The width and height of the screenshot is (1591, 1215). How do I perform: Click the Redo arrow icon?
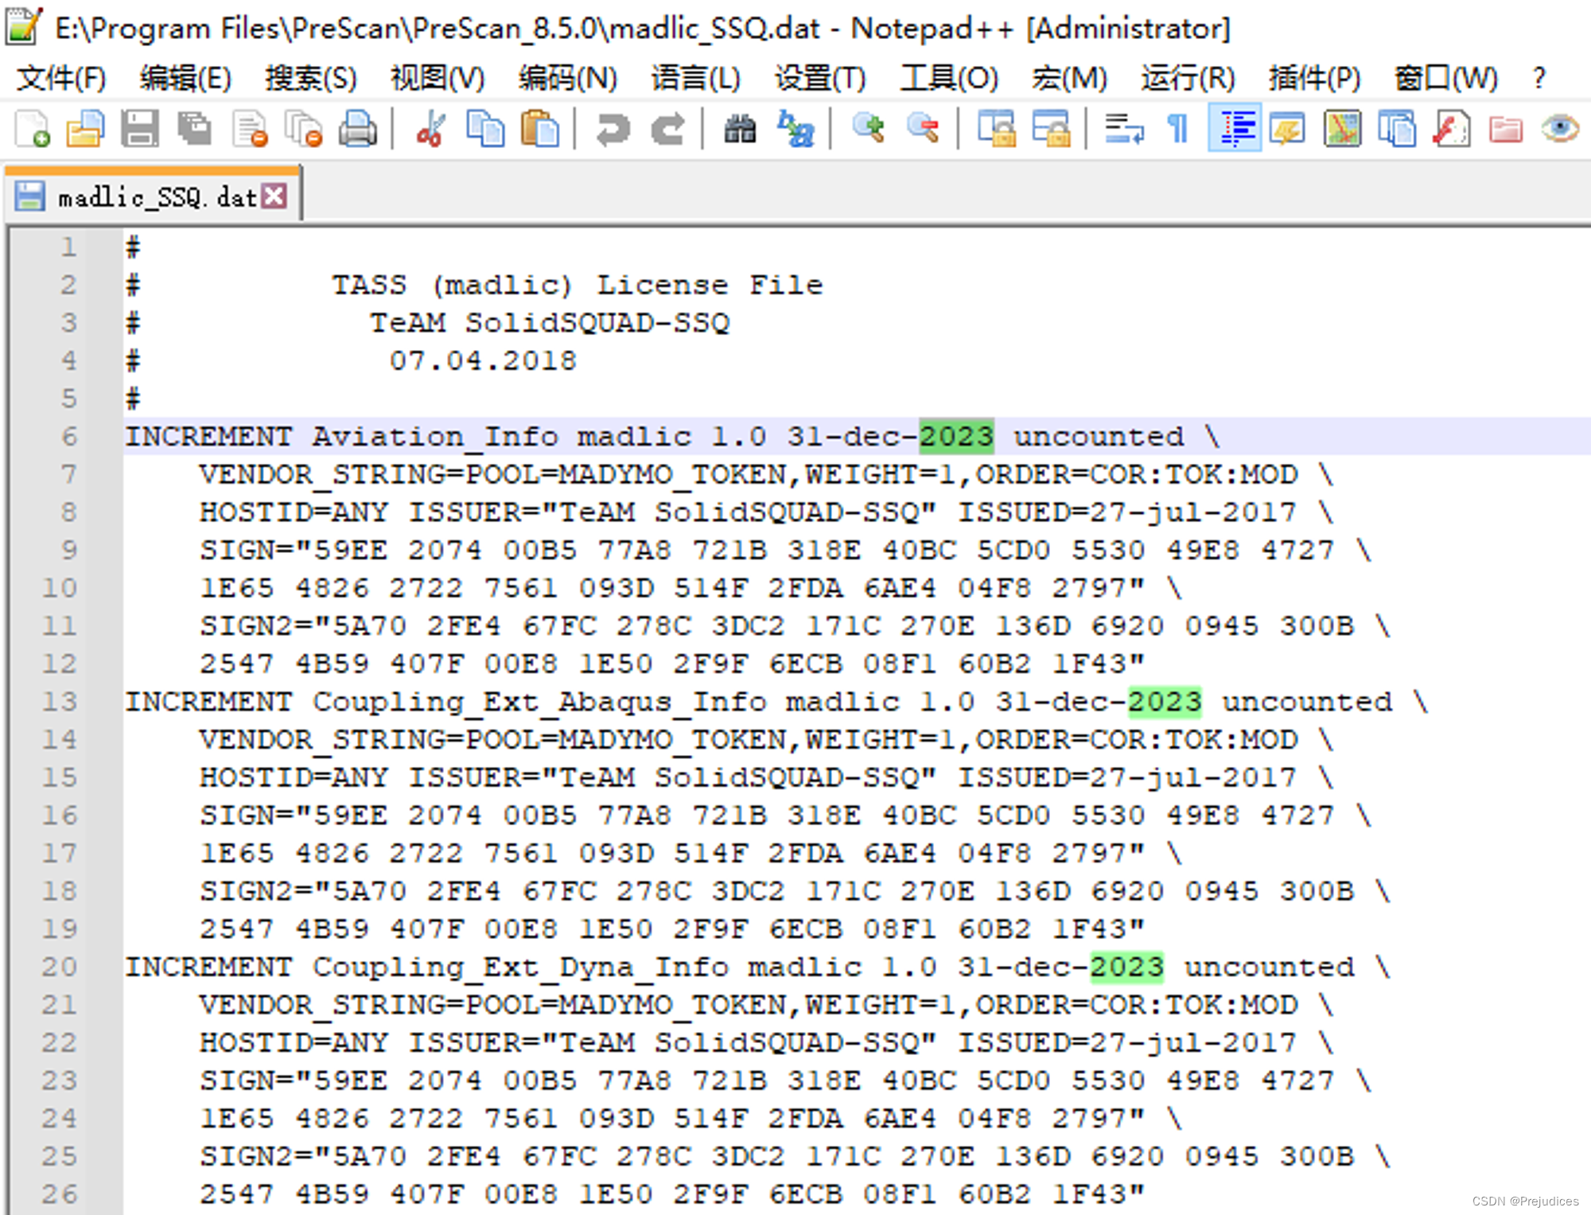pyautogui.click(x=667, y=129)
